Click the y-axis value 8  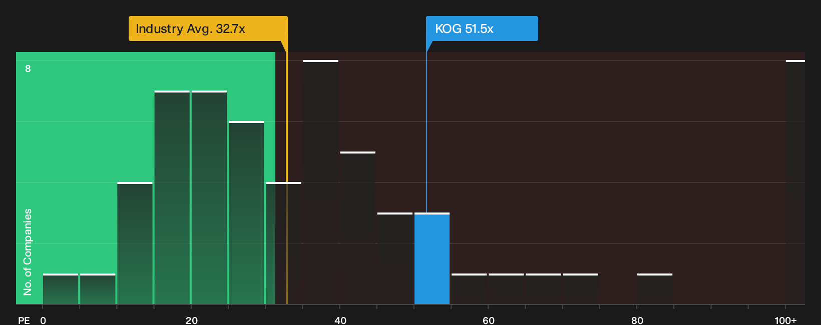(28, 68)
